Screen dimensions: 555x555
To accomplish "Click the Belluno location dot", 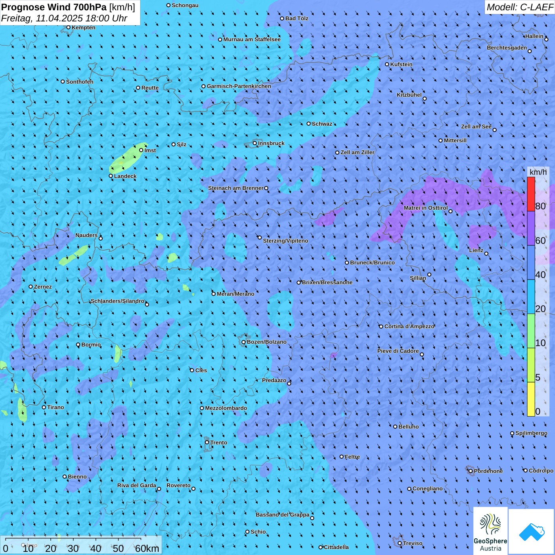I will pos(395,427).
